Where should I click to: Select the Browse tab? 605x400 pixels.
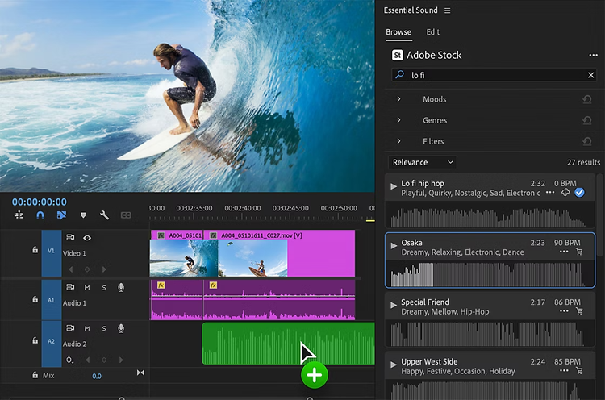tap(398, 32)
